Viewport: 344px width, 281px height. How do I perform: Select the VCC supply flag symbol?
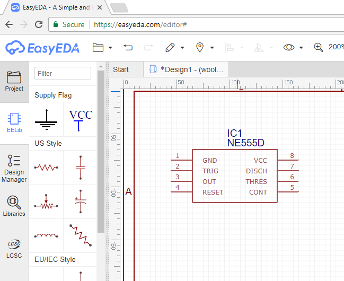[x=80, y=120]
